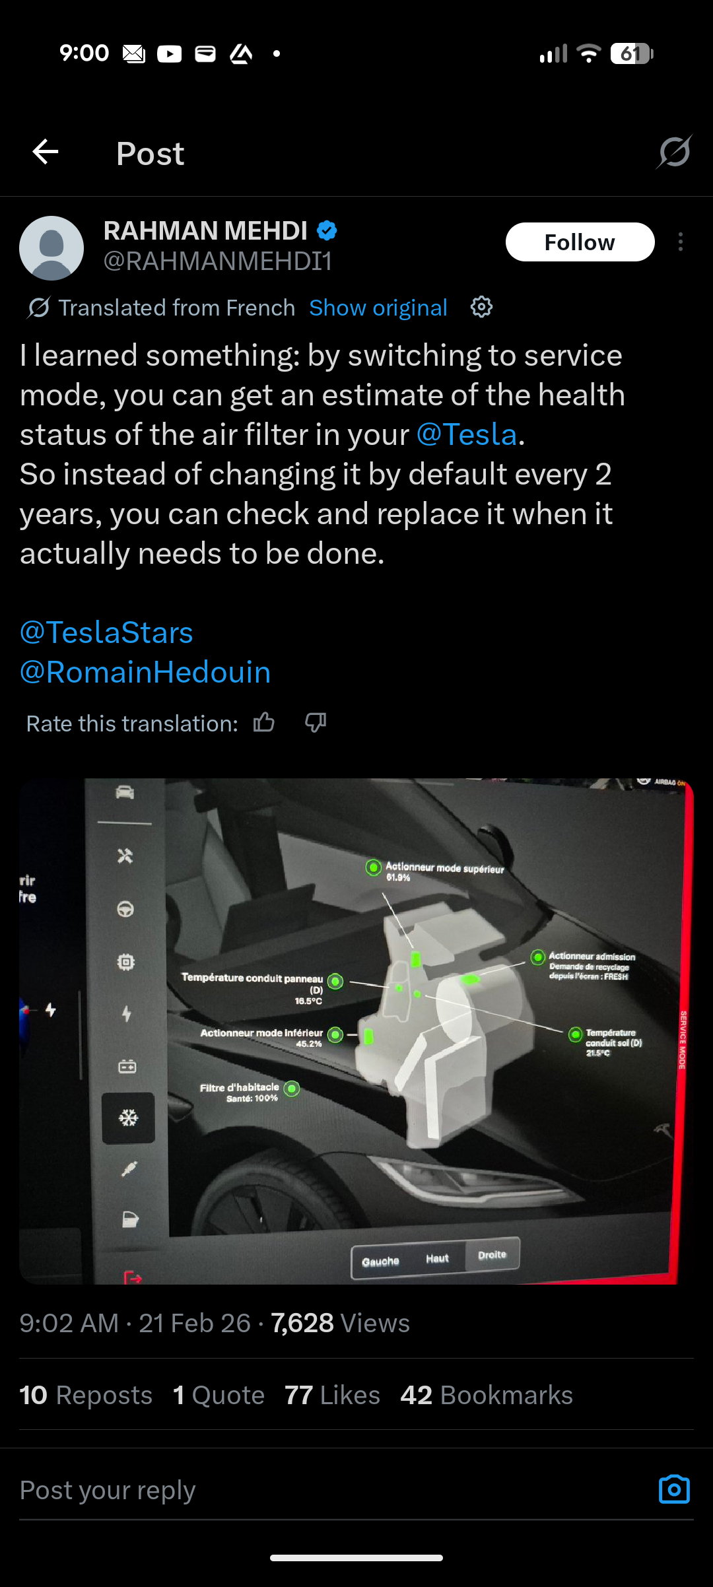Viewport: 713px width, 1587px height.
Task: Tap the camera icon in reply bar
Action: [x=674, y=1489]
